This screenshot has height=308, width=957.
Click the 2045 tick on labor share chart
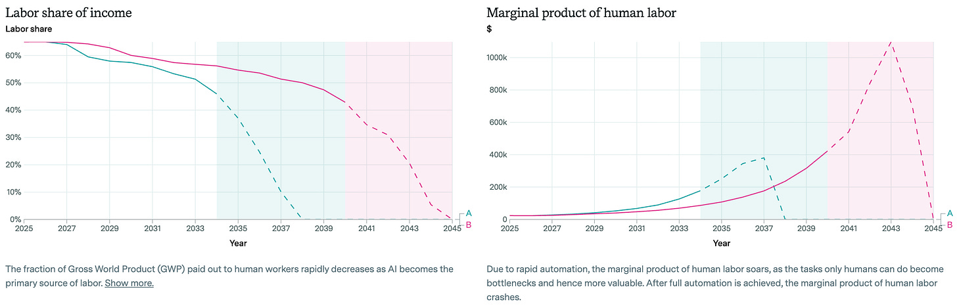(452, 229)
